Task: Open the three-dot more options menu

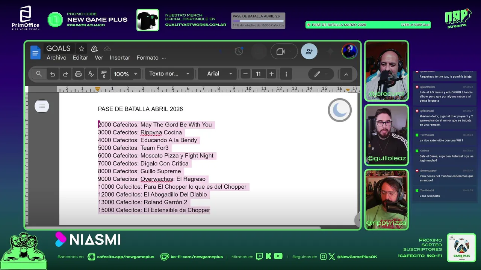Action: point(286,74)
